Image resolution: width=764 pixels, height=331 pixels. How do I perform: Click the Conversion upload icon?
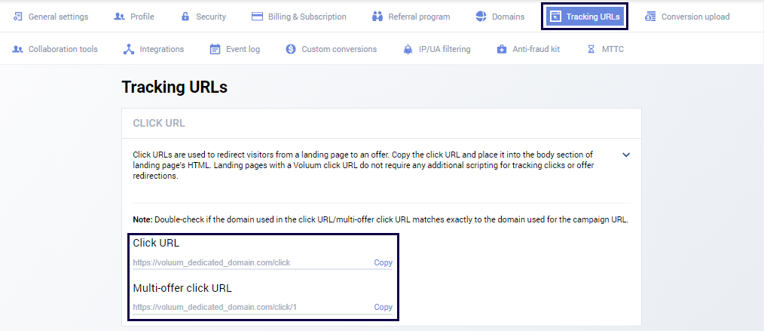pos(650,17)
